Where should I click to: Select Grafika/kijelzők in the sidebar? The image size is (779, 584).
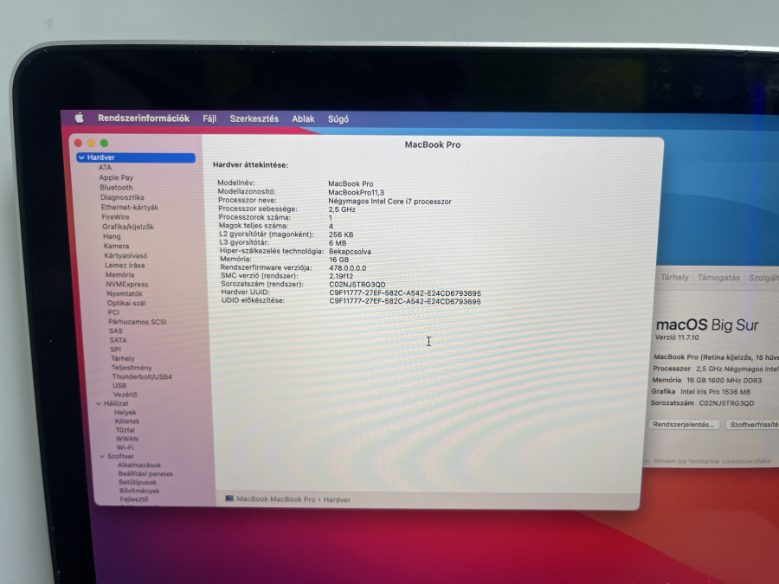click(128, 227)
